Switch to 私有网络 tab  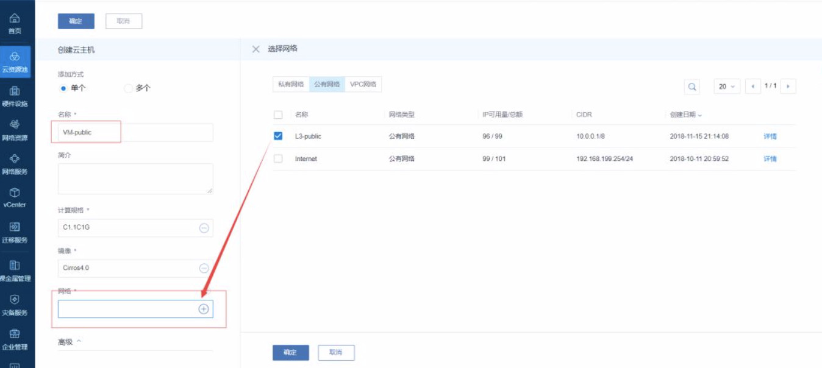[x=291, y=85]
